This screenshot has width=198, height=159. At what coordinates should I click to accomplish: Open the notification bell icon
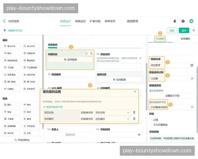175,21
